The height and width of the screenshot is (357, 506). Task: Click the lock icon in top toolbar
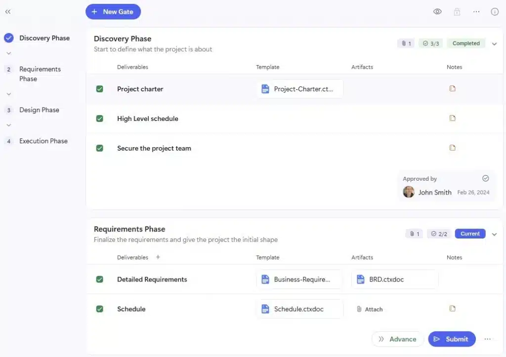click(457, 12)
